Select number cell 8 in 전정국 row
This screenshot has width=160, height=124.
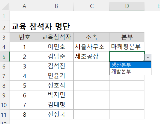[25, 114]
